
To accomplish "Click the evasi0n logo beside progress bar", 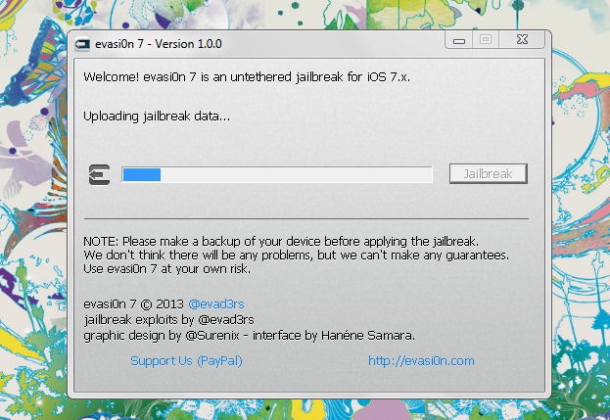I will coord(100,174).
